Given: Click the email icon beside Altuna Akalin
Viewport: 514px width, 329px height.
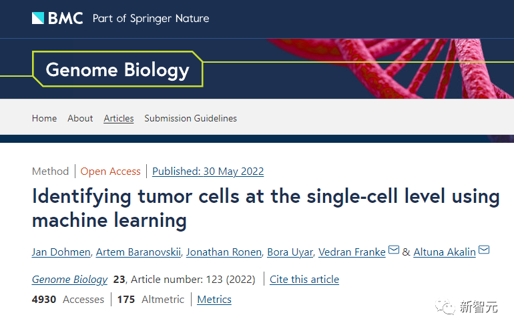Looking at the screenshot, I should pyautogui.click(x=484, y=250).
